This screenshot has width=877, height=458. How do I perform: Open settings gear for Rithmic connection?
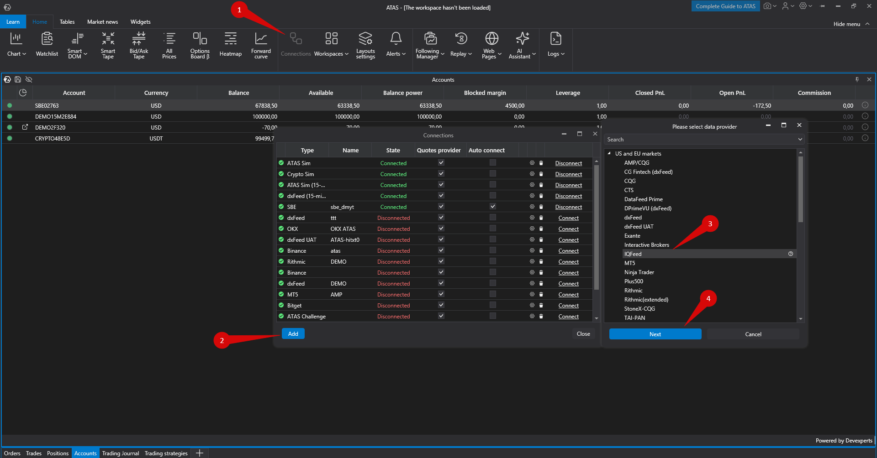pos(532,261)
